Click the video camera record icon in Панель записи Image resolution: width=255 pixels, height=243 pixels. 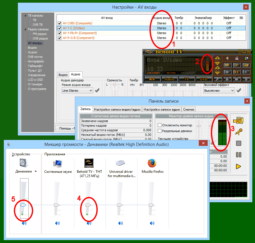tap(238, 120)
